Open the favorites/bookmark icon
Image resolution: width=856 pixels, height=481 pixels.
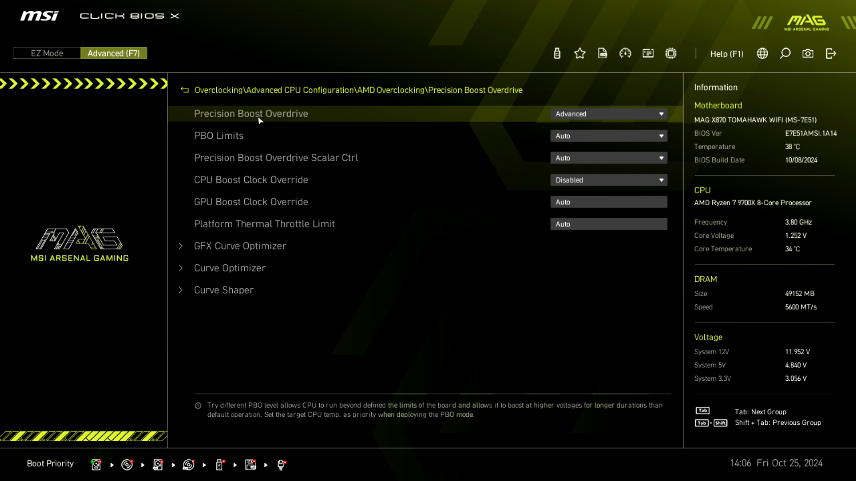tap(580, 53)
